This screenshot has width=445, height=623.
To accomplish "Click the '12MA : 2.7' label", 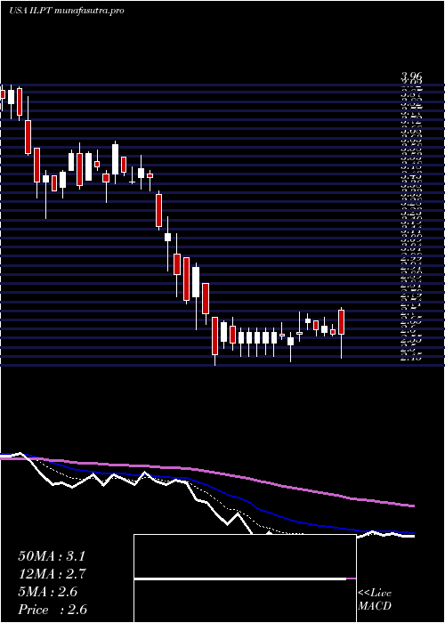I will [52, 574].
